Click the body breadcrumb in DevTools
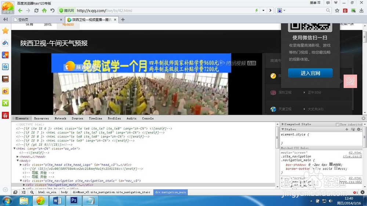This screenshot has width=367, height=206. pyautogui.click(x=64, y=192)
